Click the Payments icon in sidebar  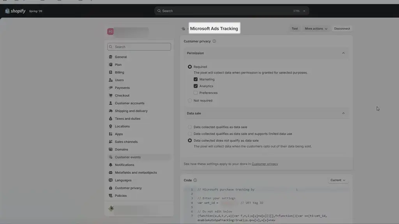pyautogui.click(x=110, y=87)
